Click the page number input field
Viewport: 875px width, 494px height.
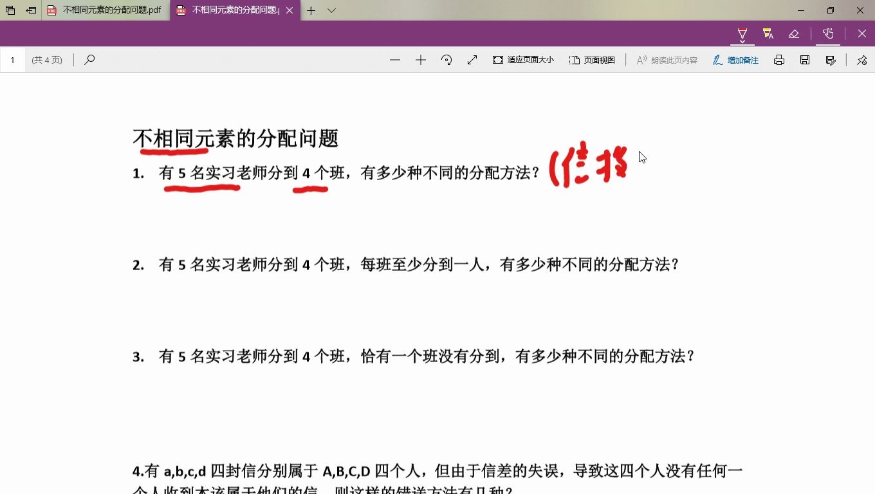[13, 60]
